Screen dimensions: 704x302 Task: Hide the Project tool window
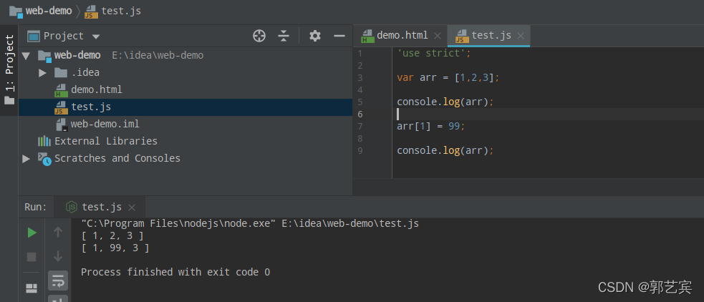point(339,36)
